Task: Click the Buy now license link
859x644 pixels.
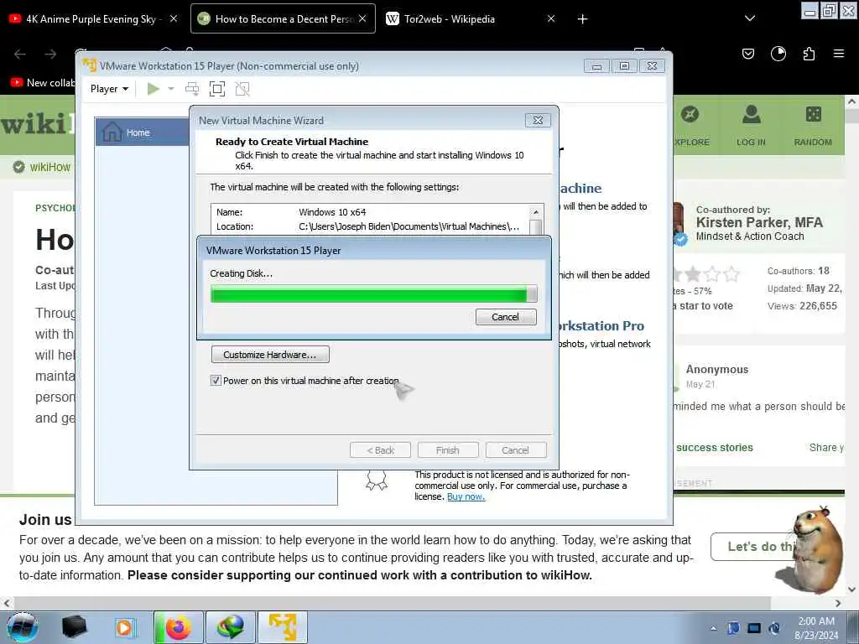Action: pyautogui.click(x=466, y=496)
